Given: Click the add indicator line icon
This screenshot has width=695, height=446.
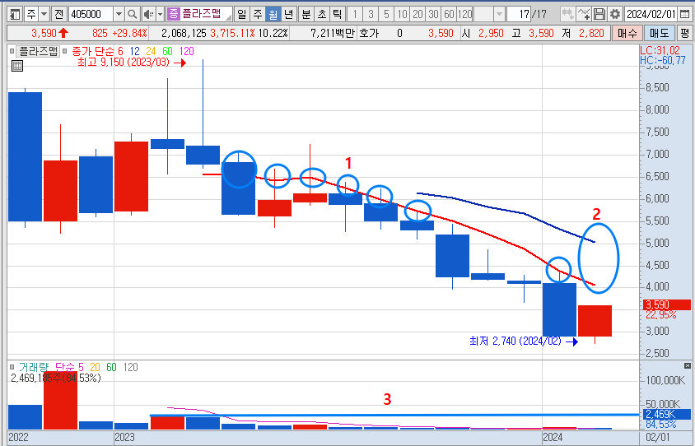Looking at the screenshot, I should [584, 14].
